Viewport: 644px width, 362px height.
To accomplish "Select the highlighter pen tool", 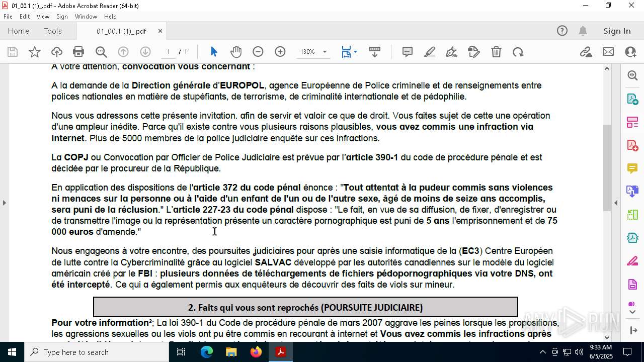I will pos(430,52).
